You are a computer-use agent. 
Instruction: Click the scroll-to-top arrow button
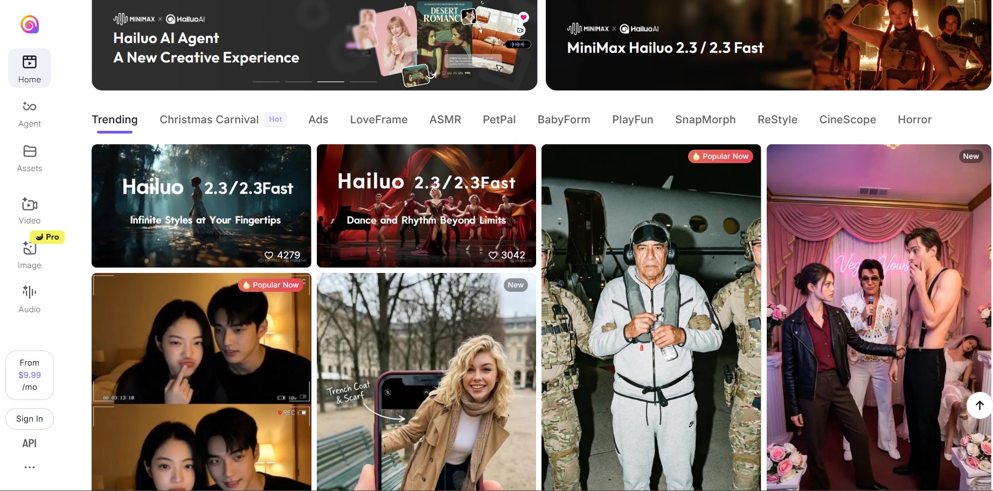click(979, 405)
